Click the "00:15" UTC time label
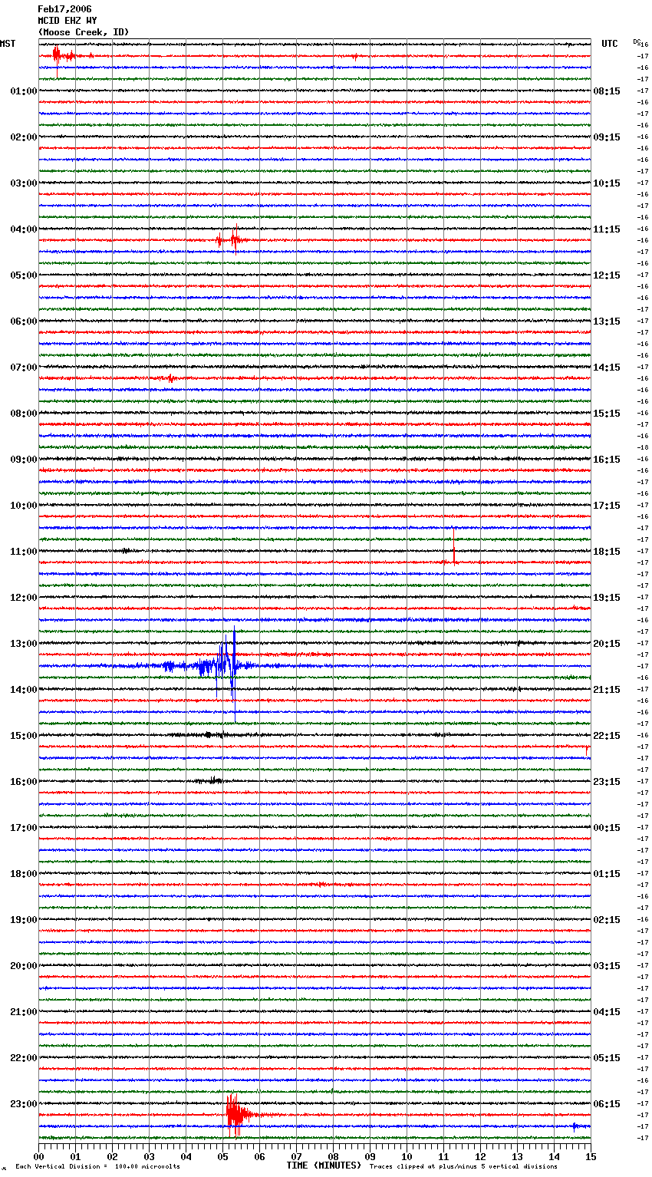This screenshot has height=1177, width=652. (607, 828)
